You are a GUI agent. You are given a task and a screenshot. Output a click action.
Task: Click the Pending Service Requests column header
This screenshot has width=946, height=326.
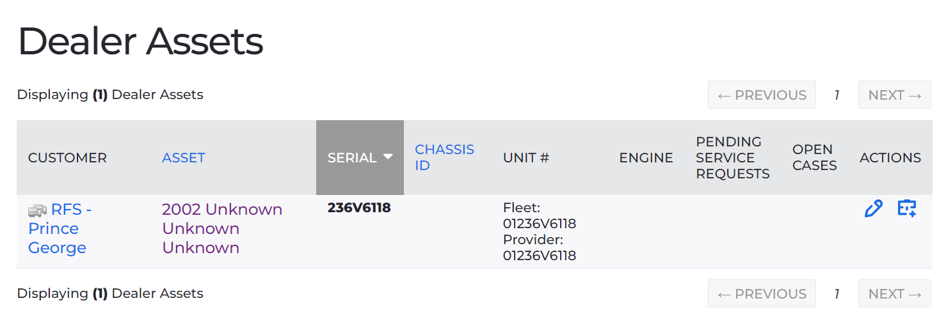[x=733, y=157]
